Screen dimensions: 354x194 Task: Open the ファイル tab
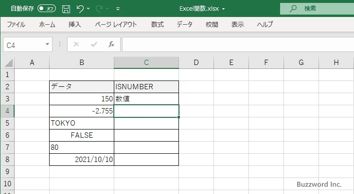point(16,24)
